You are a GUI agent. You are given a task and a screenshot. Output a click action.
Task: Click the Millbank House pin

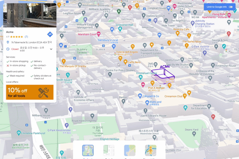[x=46, y=111]
